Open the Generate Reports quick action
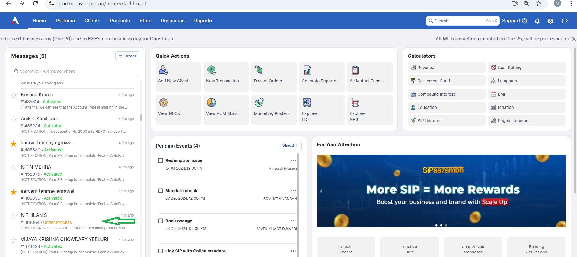 322,77
